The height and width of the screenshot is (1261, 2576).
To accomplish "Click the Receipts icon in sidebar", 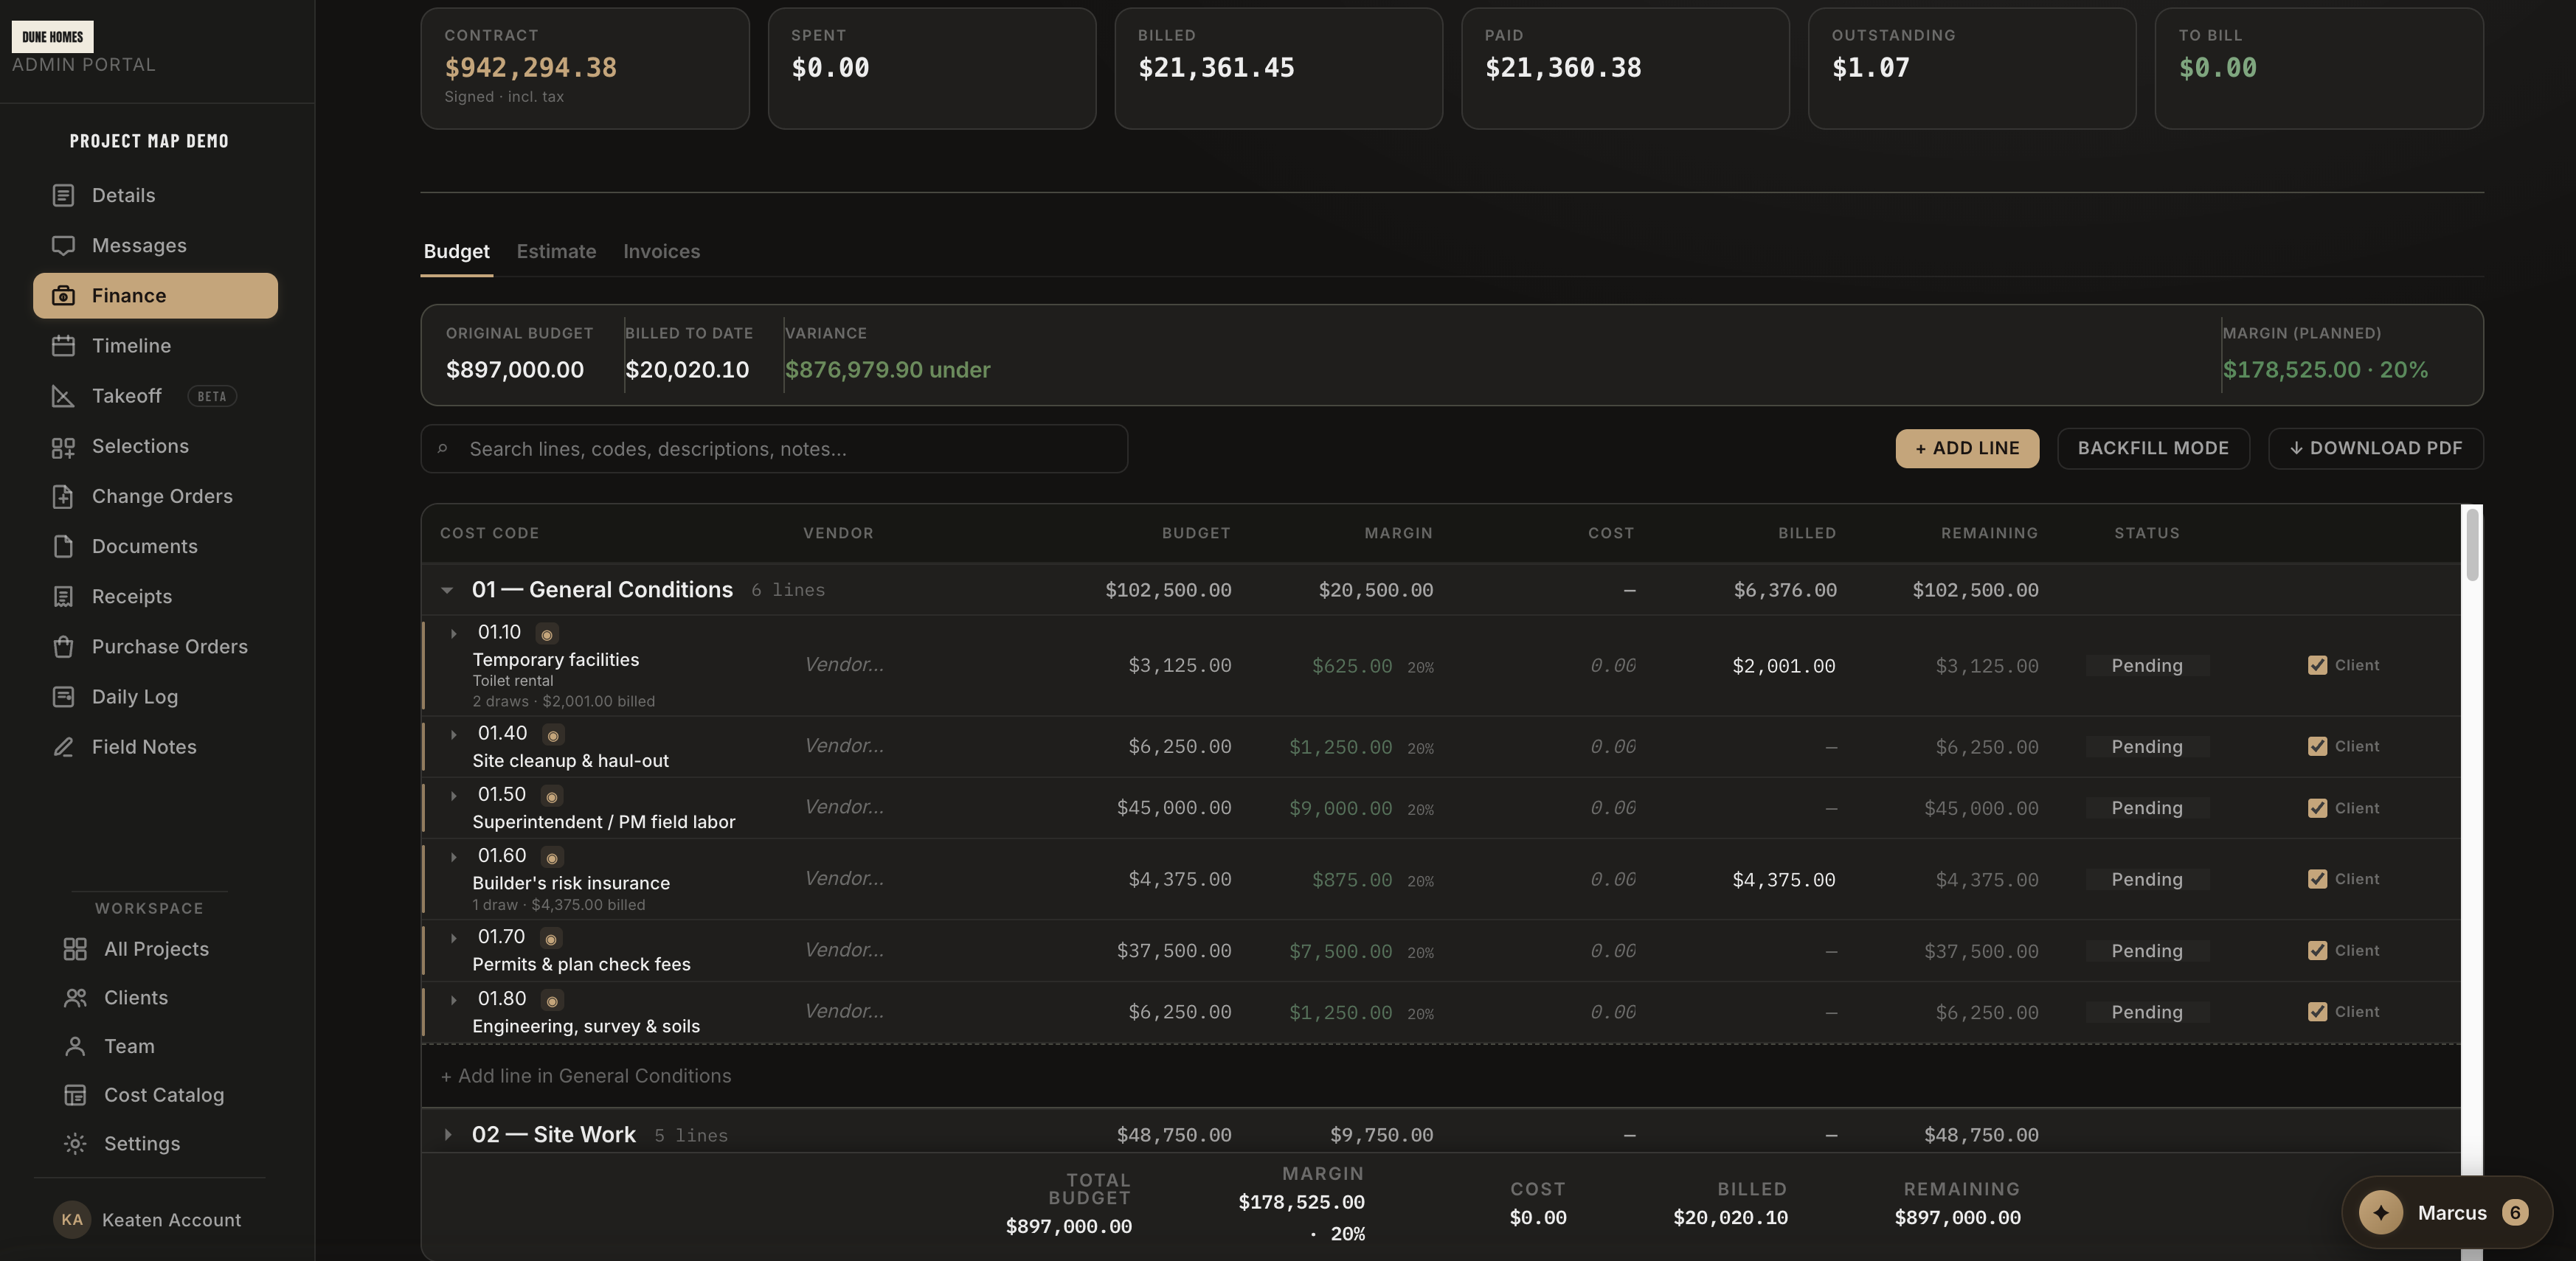I will coord(63,597).
